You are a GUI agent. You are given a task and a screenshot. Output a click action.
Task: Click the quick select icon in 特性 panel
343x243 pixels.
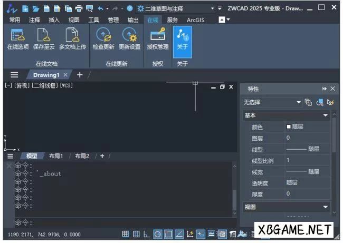click(x=331, y=102)
